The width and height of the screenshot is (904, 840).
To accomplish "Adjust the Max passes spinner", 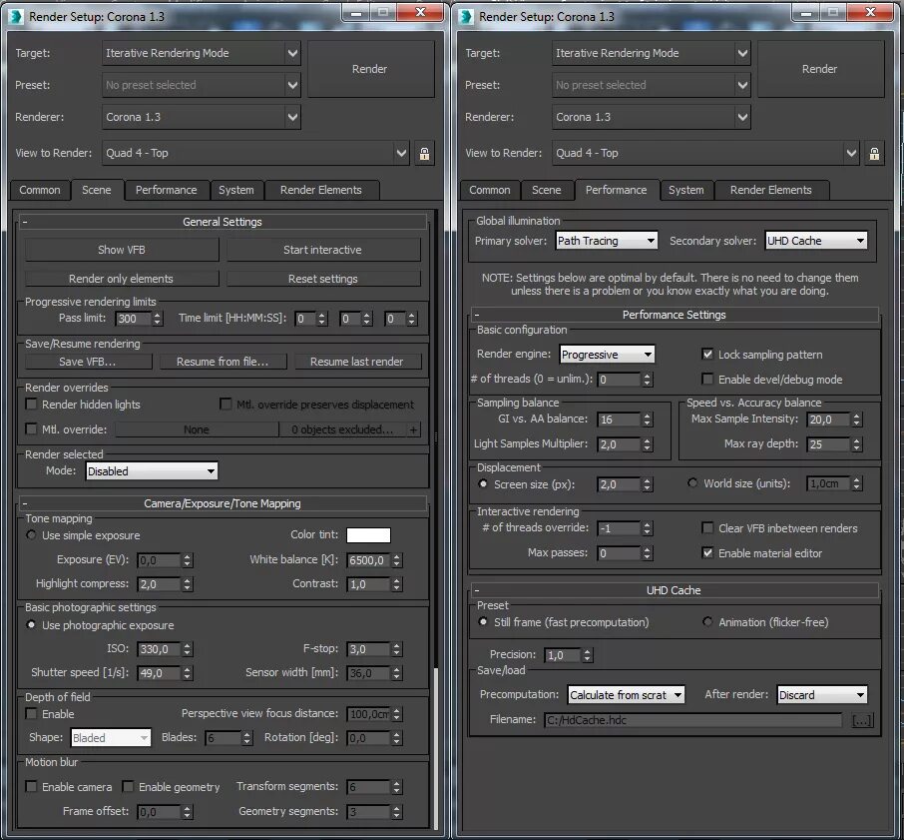I will (x=648, y=553).
